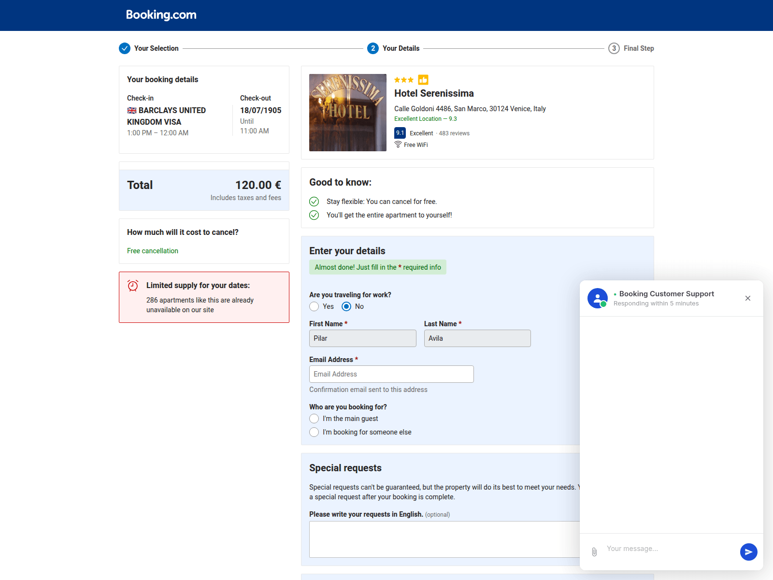Click the Final Step label

coord(639,48)
